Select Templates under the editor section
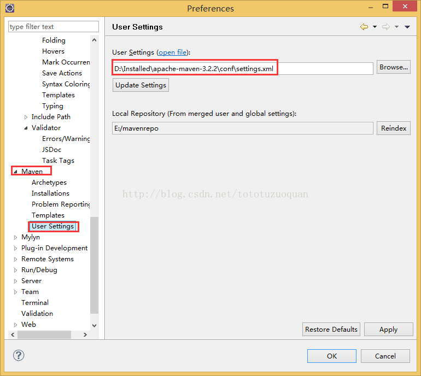This screenshot has height=376, width=421. click(59, 95)
